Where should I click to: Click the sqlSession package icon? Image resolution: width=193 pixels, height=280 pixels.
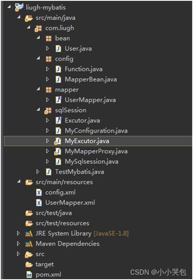point(48,111)
